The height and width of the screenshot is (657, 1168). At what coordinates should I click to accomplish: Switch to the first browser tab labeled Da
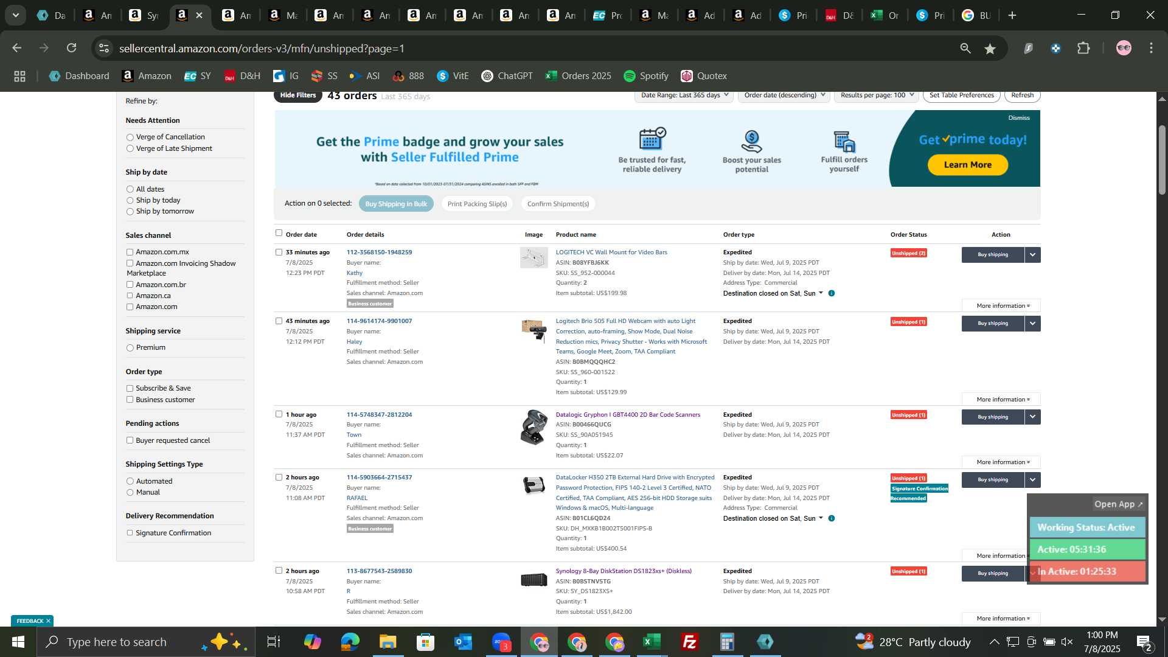click(51, 15)
